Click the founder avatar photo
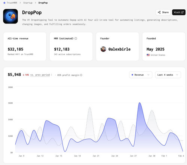 click(103, 49)
